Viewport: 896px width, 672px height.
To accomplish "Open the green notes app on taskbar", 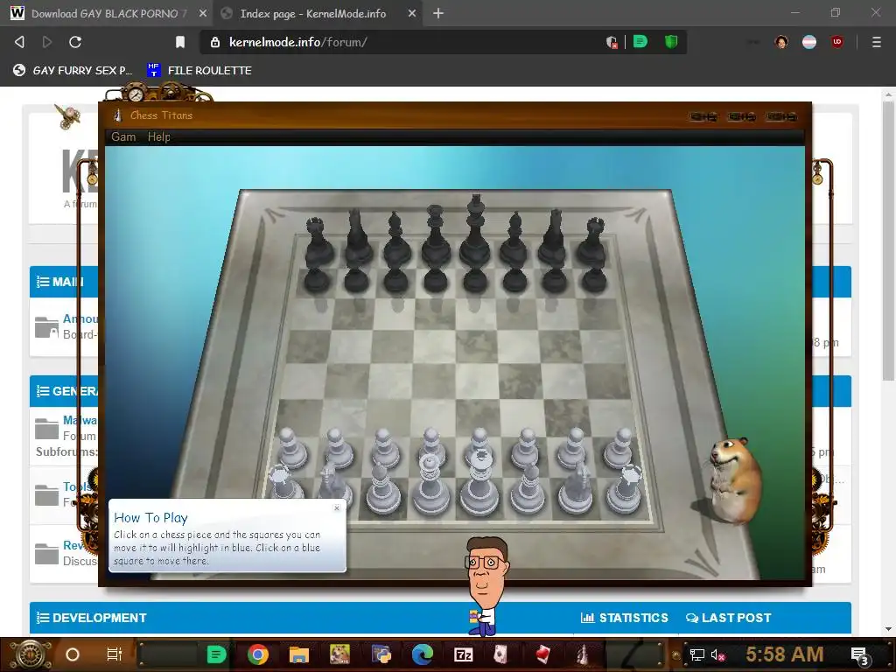I will [x=216, y=654].
